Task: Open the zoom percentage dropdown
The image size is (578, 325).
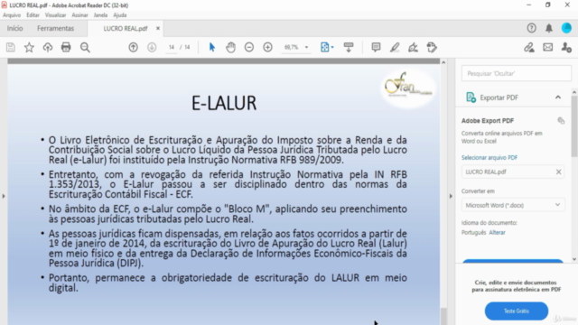Action: [306, 47]
